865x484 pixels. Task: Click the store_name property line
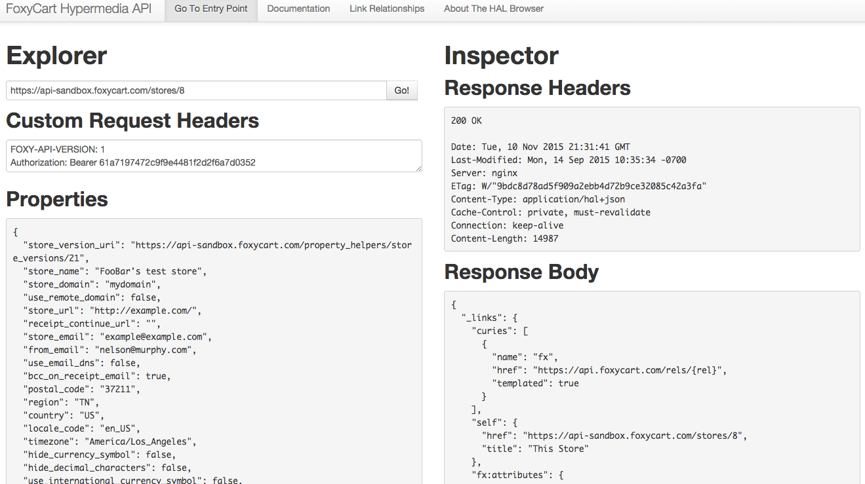(115, 271)
